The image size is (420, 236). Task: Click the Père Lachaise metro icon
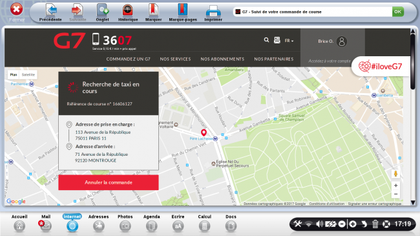pos(215,138)
